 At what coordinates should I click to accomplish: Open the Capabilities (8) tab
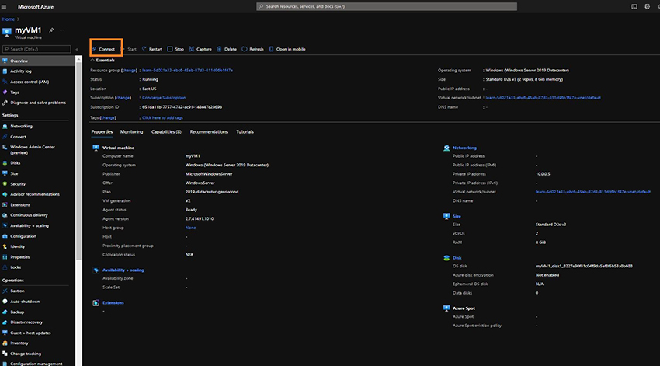pos(166,132)
